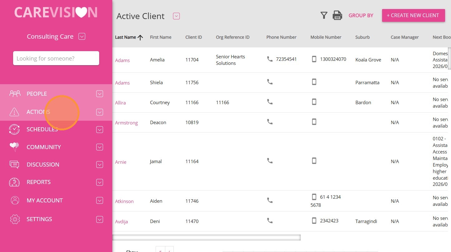Image resolution: width=451 pixels, height=252 pixels.
Task: Expand the Active Client view dropdown
Action: click(x=176, y=16)
